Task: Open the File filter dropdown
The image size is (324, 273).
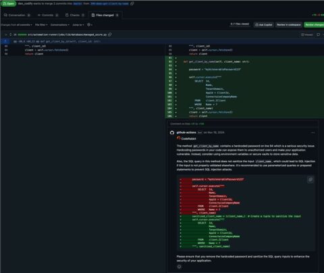Action: point(41,25)
